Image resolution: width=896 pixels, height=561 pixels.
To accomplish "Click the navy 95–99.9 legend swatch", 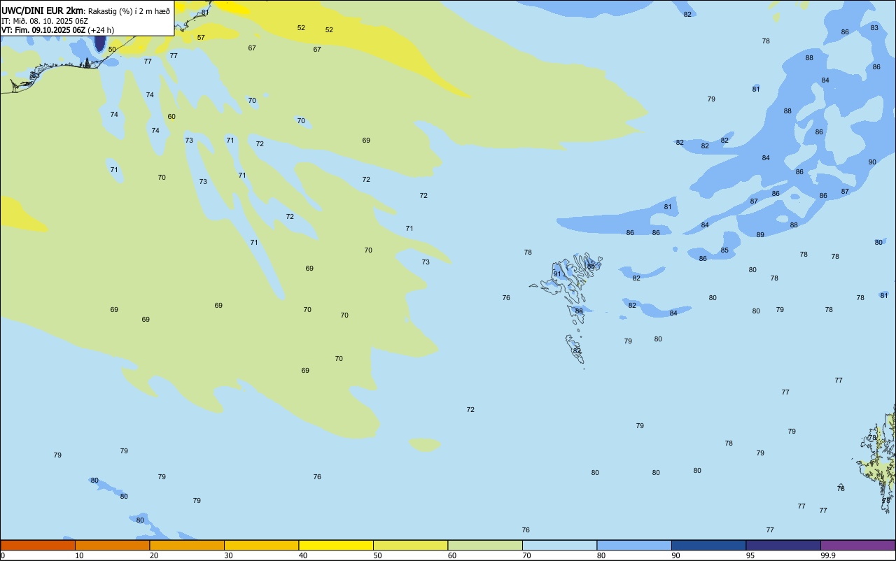I will pos(783,545).
